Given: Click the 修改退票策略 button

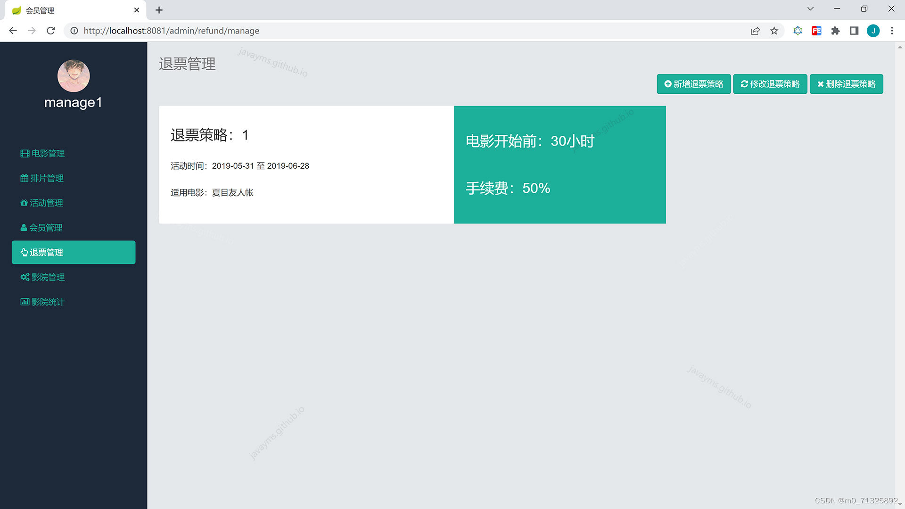Looking at the screenshot, I should click(770, 84).
